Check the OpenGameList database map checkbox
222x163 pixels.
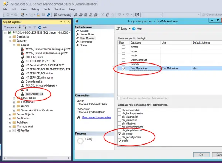pyautogui.click(x=124, y=60)
